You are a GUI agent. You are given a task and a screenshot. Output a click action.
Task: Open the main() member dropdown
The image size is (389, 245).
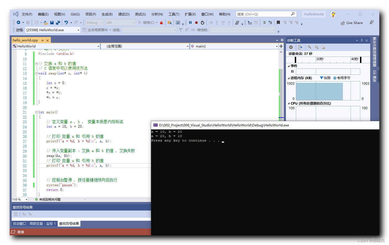234,46
